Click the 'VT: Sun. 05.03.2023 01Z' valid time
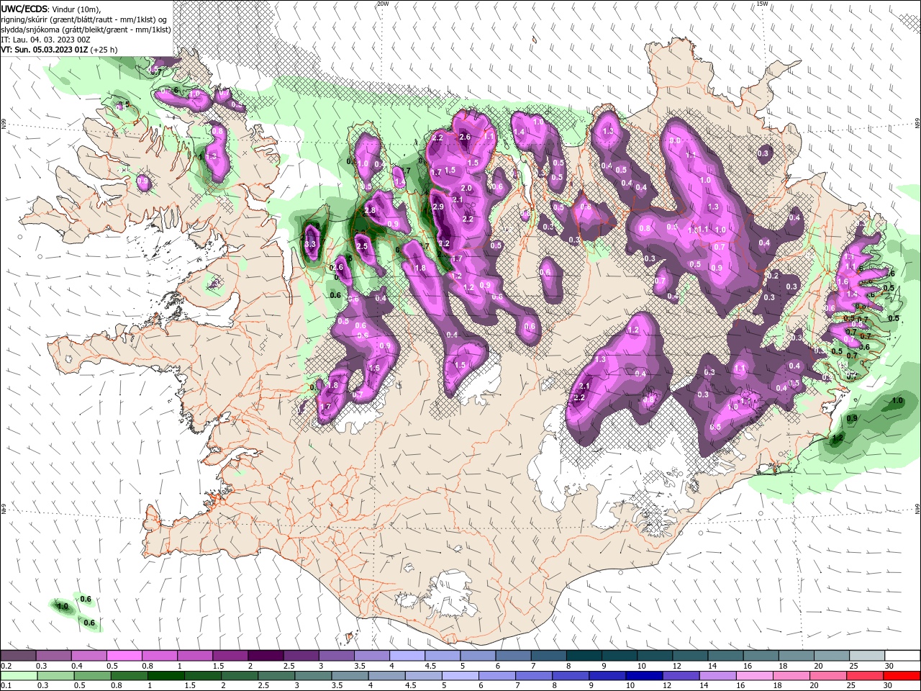This screenshot has width=921, height=691. [45, 50]
